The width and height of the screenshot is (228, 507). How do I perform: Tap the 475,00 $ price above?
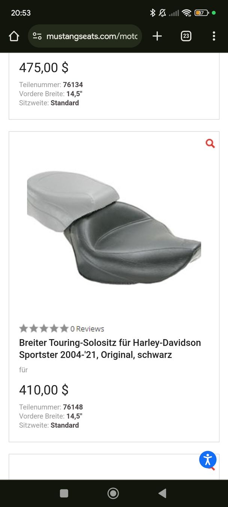pos(44,68)
